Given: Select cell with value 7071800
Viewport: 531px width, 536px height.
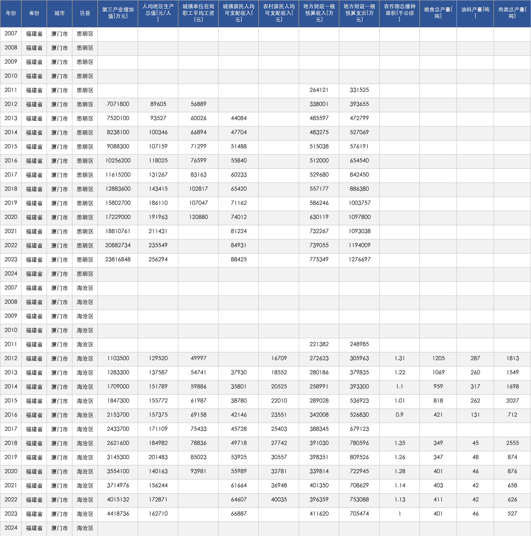Looking at the screenshot, I should click(118, 105).
